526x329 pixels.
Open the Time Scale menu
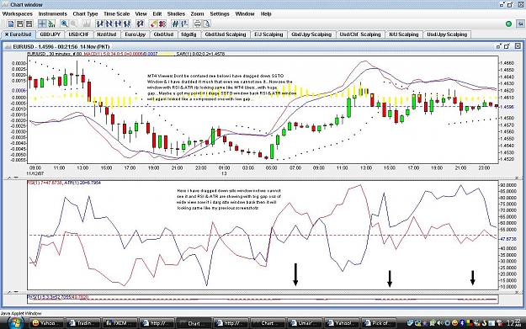tap(116, 13)
